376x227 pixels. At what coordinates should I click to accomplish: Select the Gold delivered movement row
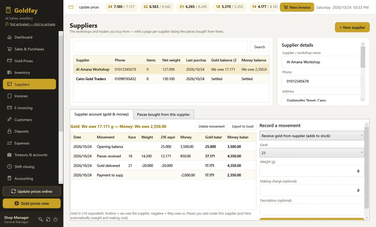tap(163, 166)
